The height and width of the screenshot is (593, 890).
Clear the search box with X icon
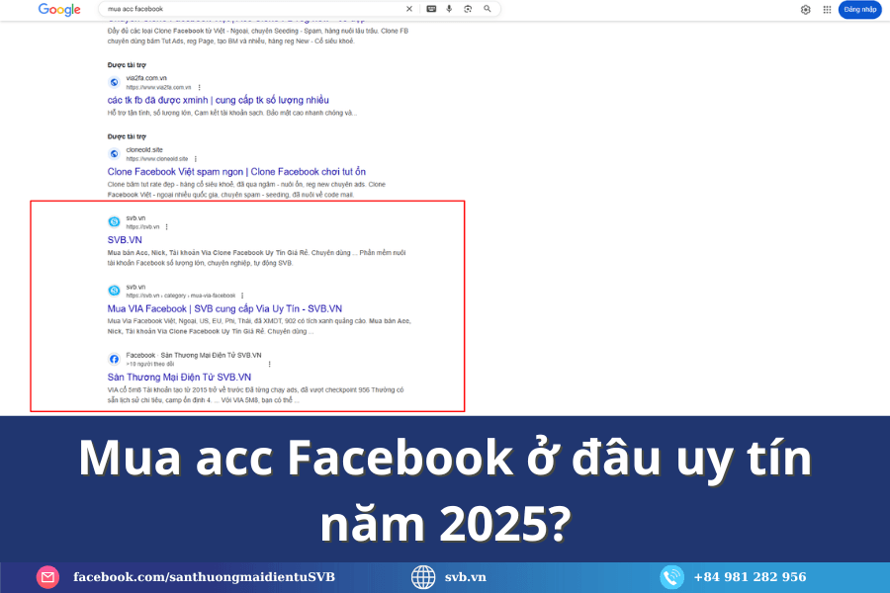(x=409, y=9)
